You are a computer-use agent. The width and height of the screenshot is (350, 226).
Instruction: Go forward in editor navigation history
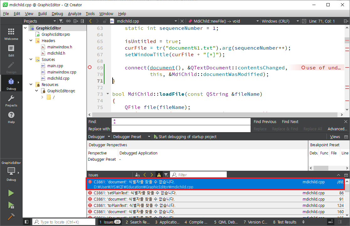(x=97, y=21)
